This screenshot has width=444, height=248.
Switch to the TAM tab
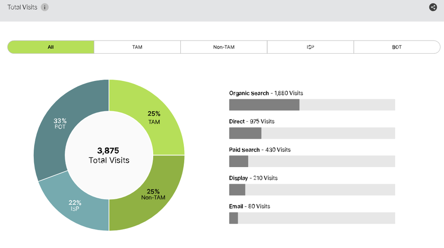[137, 47]
